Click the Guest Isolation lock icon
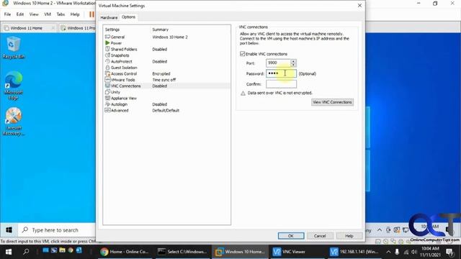Viewport: 461px width, 259px height. pyautogui.click(x=107, y=67)
